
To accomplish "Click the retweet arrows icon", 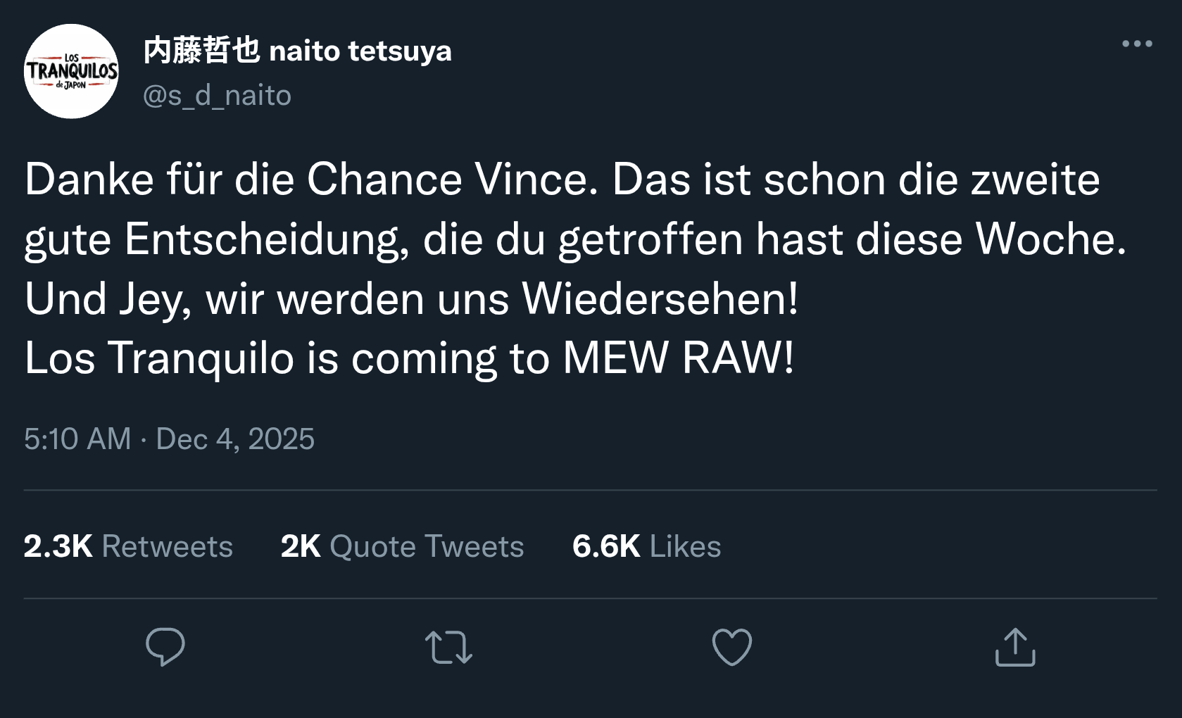I will click(448, 648).
